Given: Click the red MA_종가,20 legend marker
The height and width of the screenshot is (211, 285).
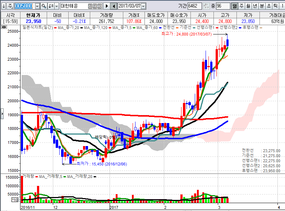Looking at the screenshot, I should pos(55,28).
